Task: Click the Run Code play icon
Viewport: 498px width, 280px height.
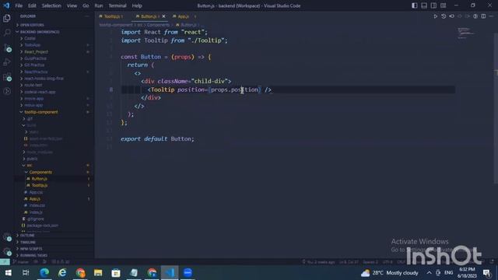Action: click(x=436, y=16)
